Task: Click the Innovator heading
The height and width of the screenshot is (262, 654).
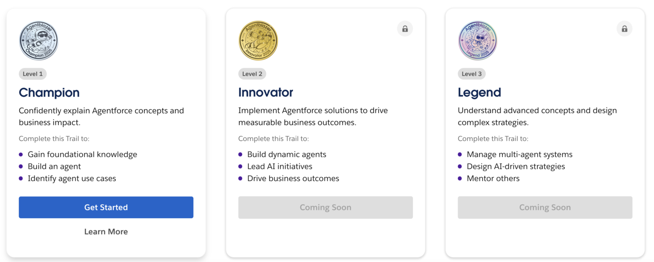Action: (266, 93)
